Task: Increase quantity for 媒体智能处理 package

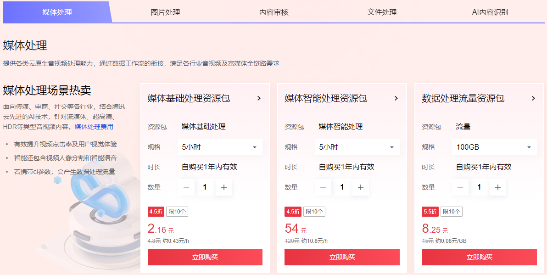Action: pos(361,187)
